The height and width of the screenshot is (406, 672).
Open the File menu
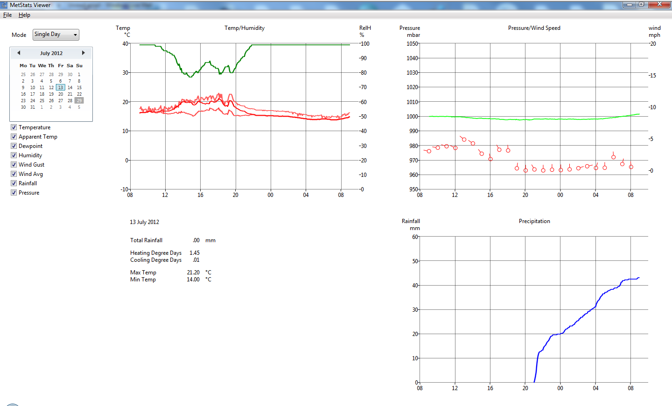coord(7,15)
